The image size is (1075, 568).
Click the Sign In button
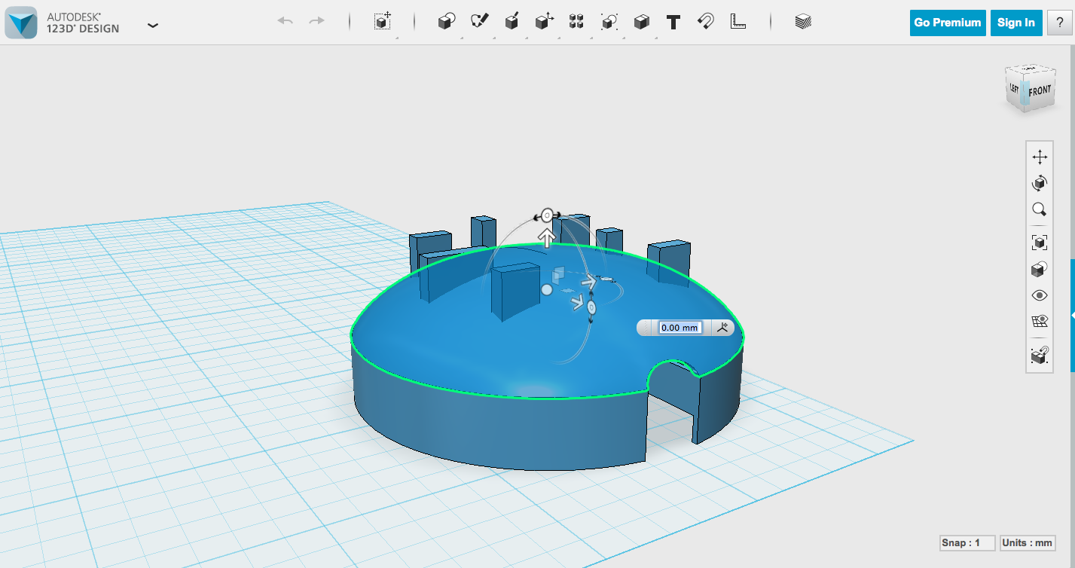click(1015, 23)
